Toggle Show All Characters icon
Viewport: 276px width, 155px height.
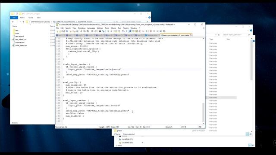(126, 31)
